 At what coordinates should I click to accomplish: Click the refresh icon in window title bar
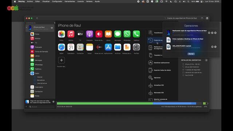tap(37, 18)
